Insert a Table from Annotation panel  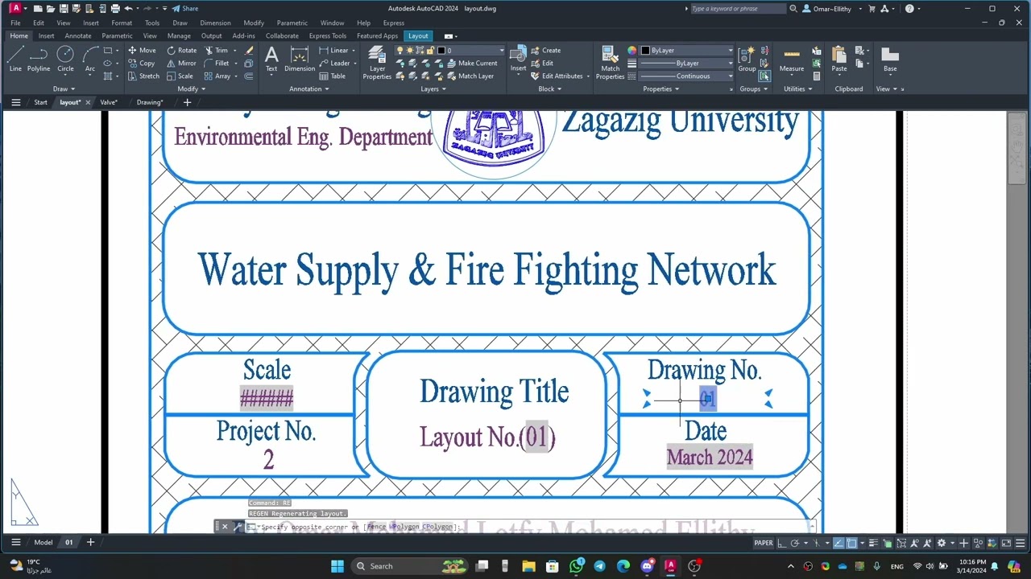point(332,76)
